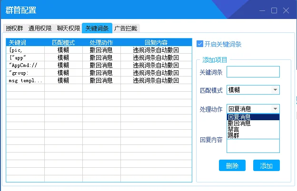The height and width of the screenshot is (191, 297).
Task: Collapse the 处理动作 dropdown arrow
Action: (275, 109)
